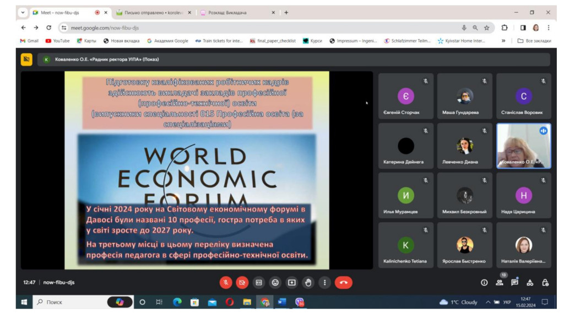
Task: Show the participants list icon
Action: click(500, 283)
